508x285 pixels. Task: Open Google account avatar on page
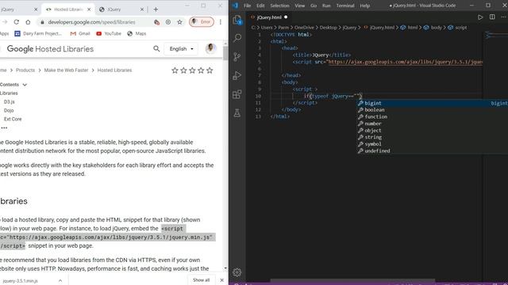211,49
